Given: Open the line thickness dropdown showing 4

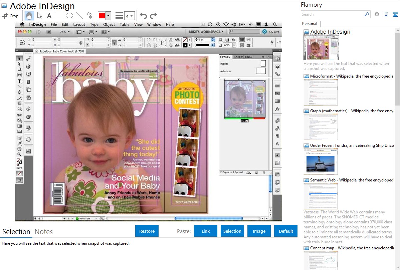Looking at the screenshot, I should tap(129, 16).
